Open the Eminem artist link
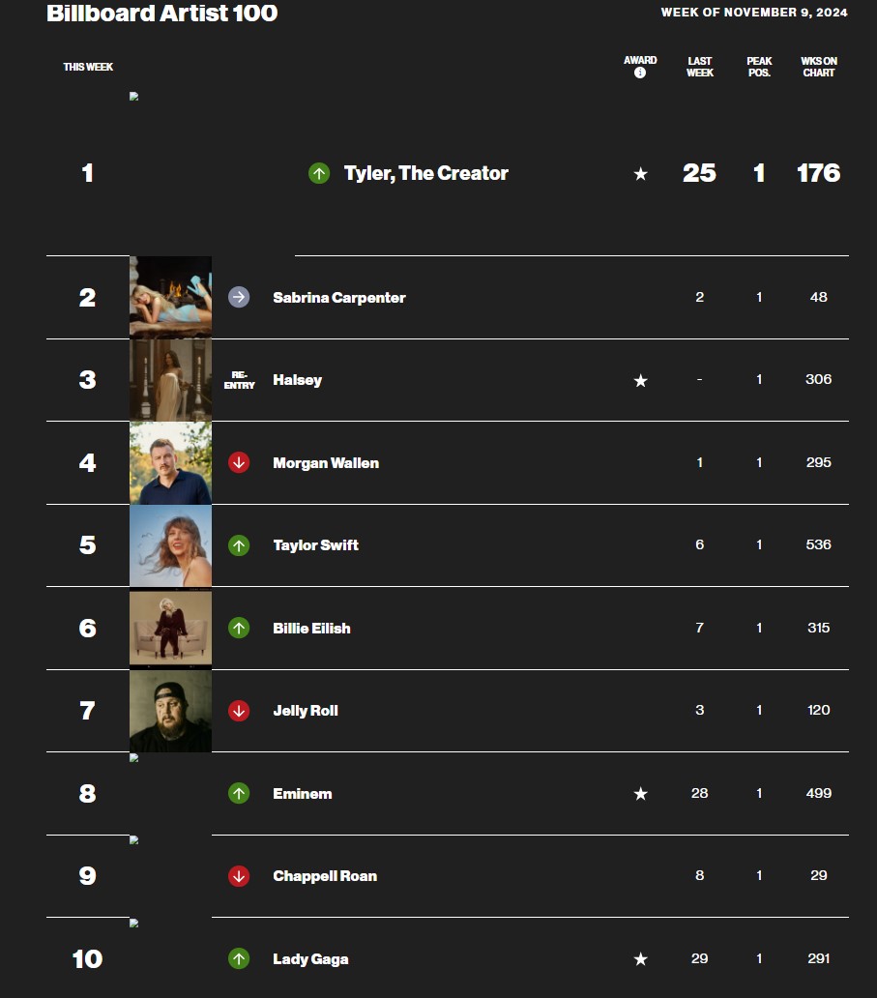Screen dimensions: 877x998 tap(303, 793)
